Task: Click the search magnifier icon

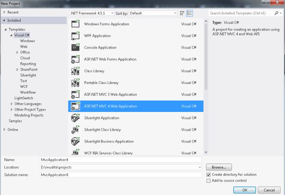Action: click(276, 13)
